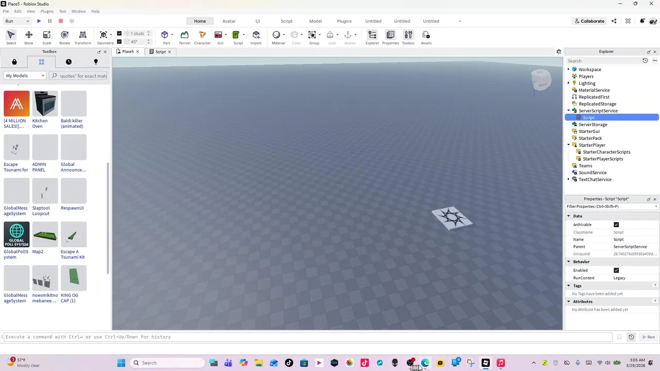Open the Assets manager

[426, 37]
